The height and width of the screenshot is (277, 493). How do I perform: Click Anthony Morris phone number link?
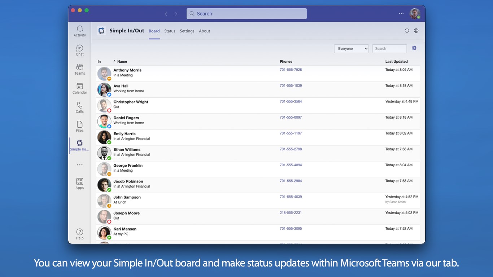291,70
